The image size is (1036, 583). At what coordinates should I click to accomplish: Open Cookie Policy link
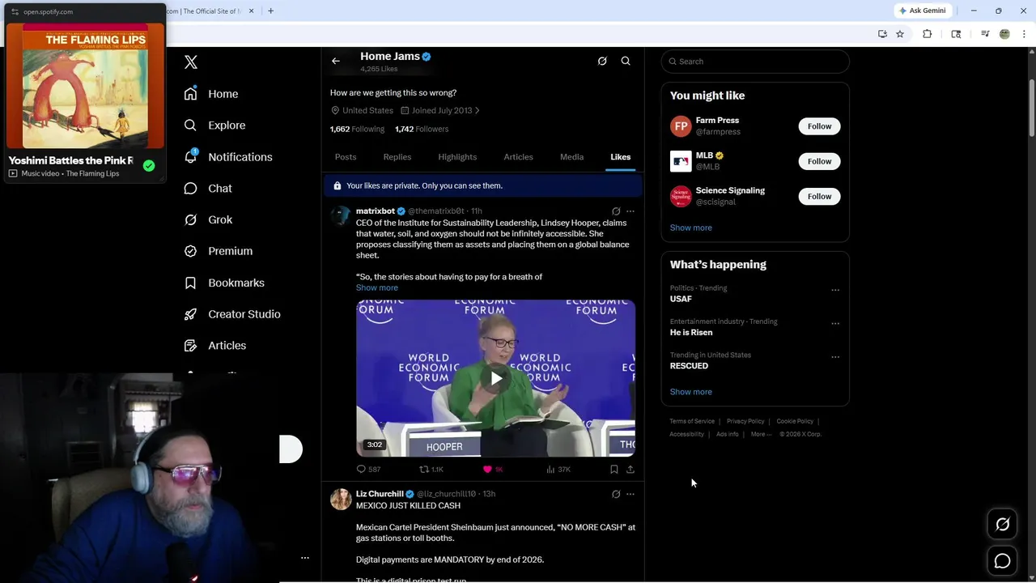pos(795,421)
